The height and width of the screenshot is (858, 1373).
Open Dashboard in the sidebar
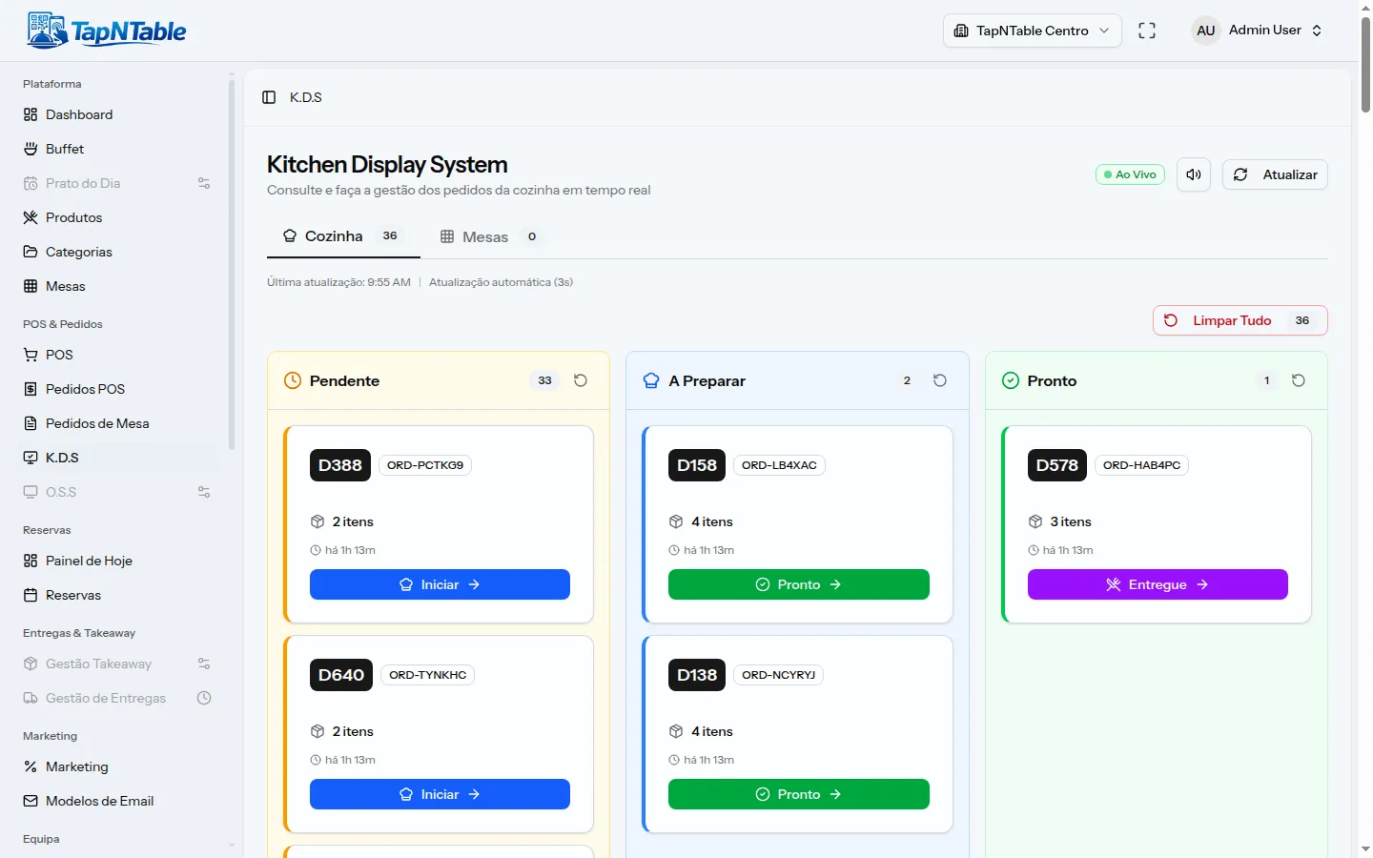pos(116,114)
